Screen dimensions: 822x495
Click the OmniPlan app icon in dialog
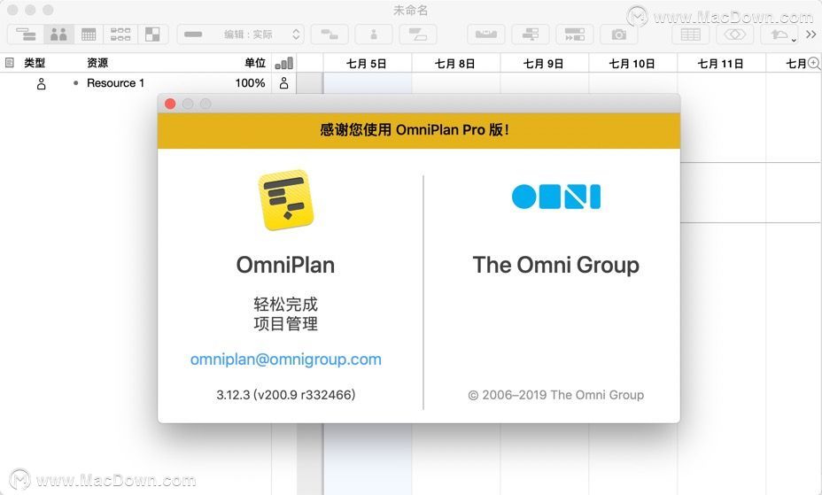(286, 199)
